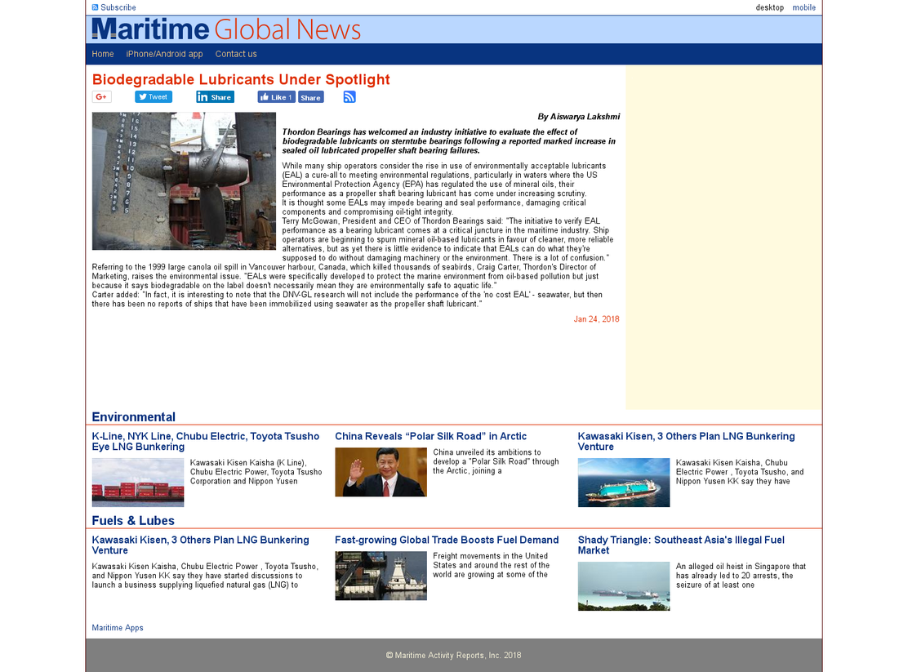The image size is (908, 672).
Task: Open Fast-growing Global Trade Boosts Fuel Demand
Action: 447,540
